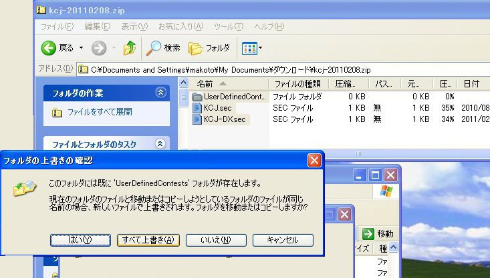Click the Back arrow icon in toolbar
Image resolution: width=490 pixels, height=278 pixels.
coord(48,48)
